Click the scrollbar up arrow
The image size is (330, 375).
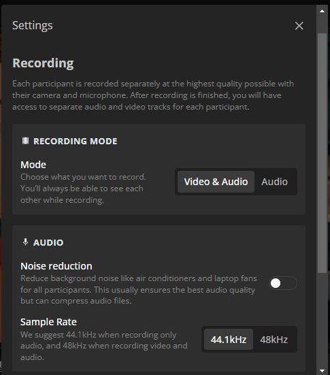click(322, 11)
